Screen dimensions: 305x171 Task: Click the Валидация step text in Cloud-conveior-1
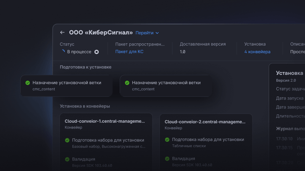[x=83, y=159]
